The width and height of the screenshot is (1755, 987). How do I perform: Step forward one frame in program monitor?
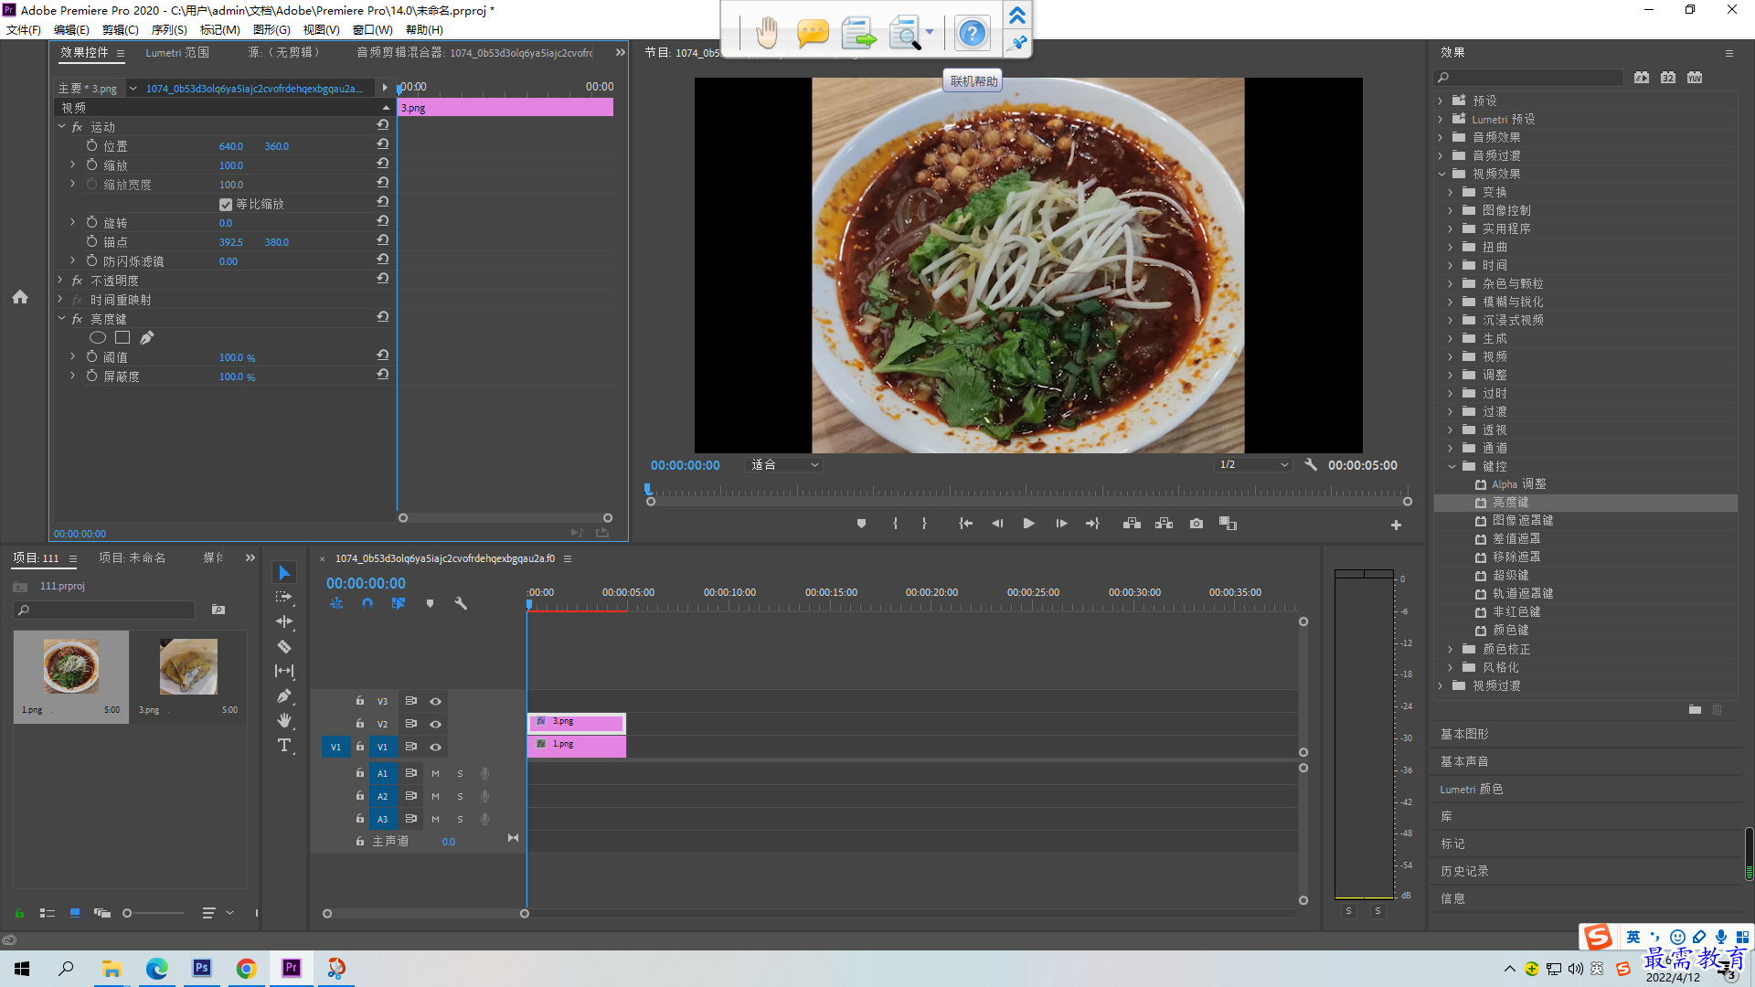[x=1061, y=524]
